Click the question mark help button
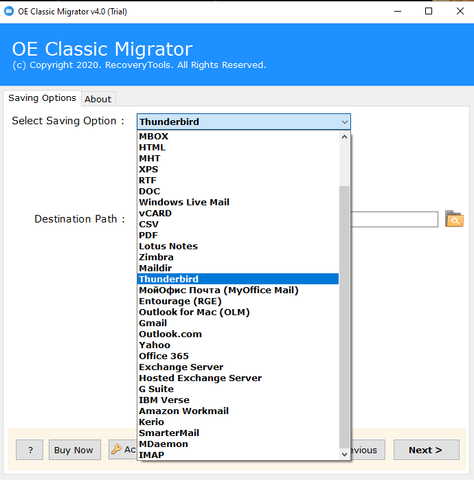Screen dimensions: 474x480 [30, 450]
